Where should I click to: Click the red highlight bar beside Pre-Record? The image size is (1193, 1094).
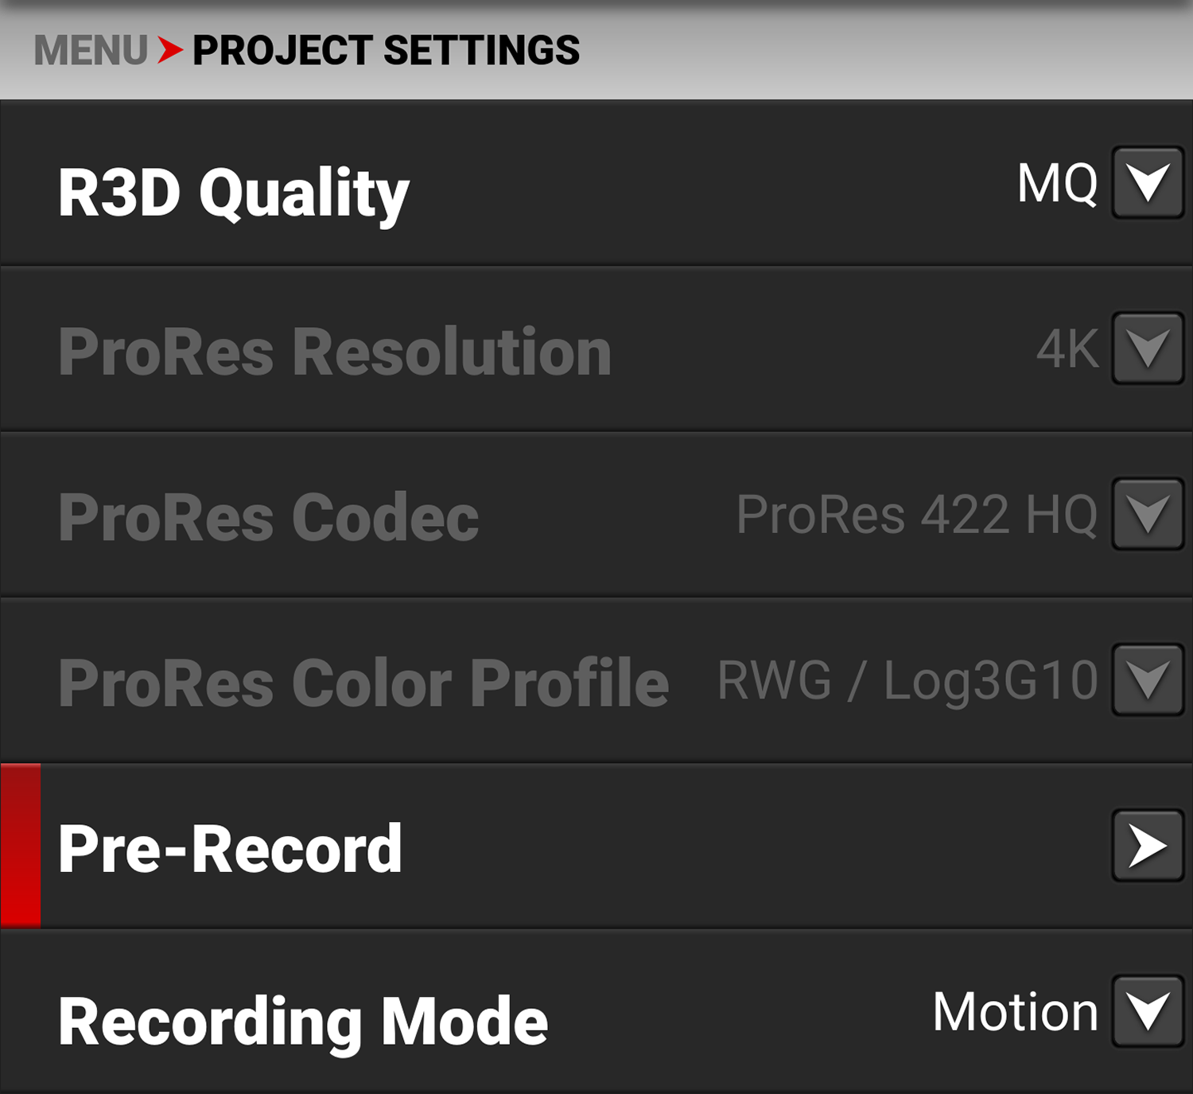tap(21, 846)
